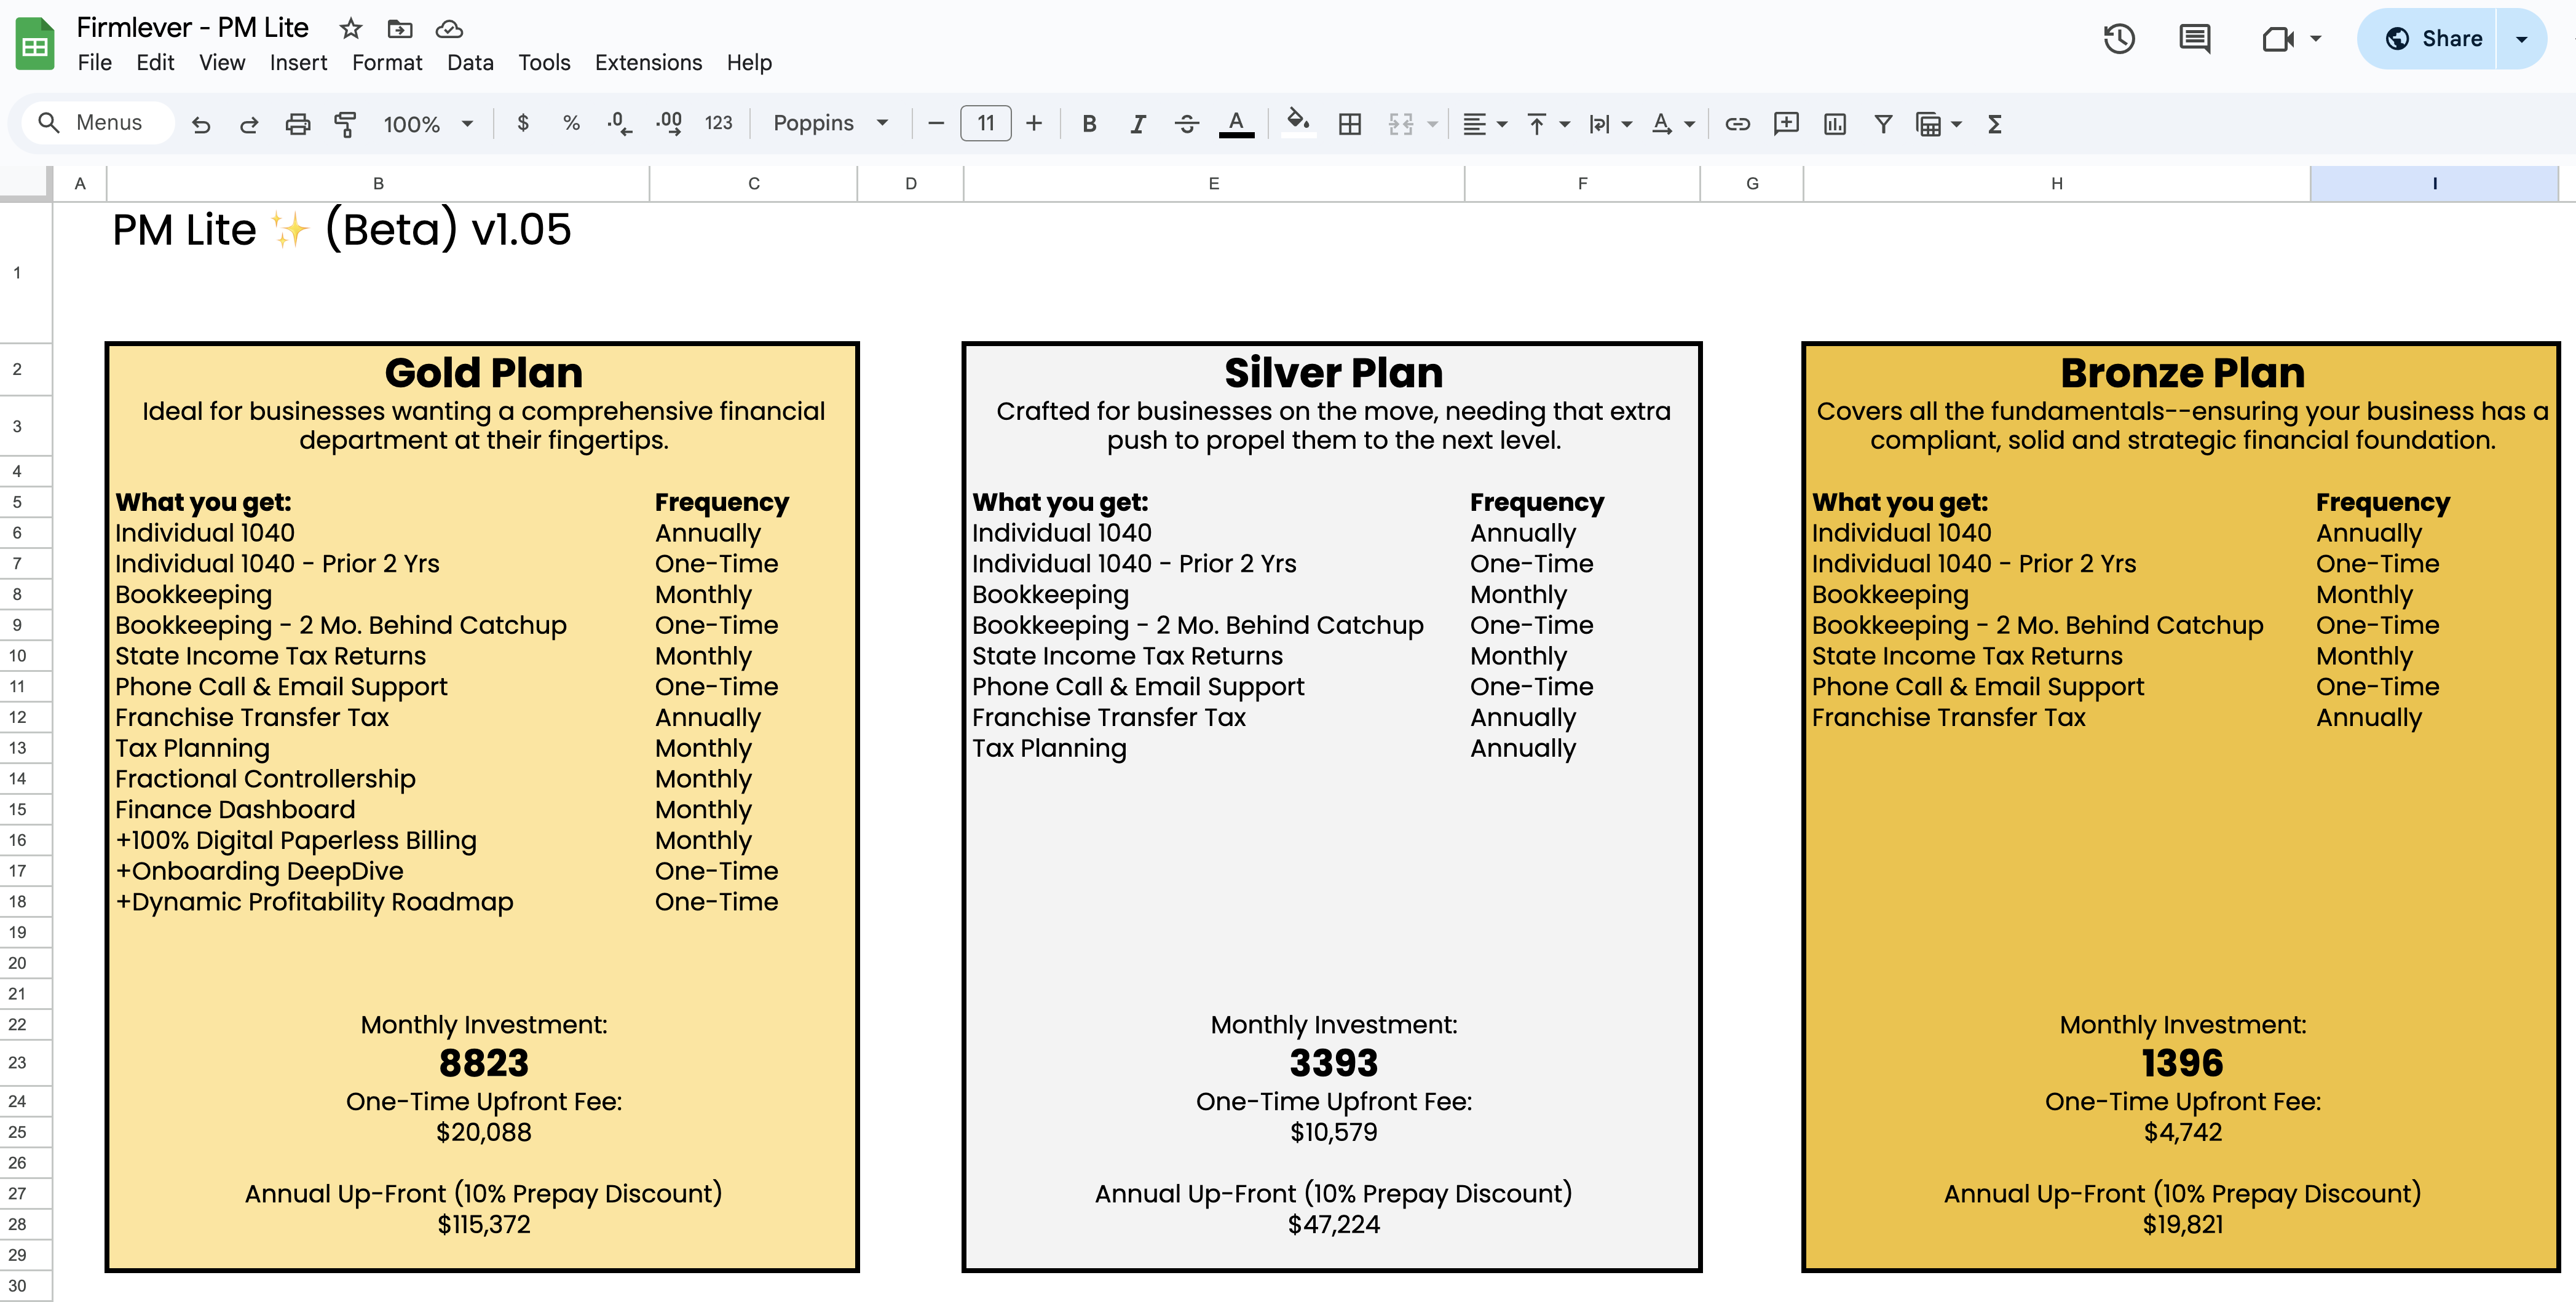Click the print icon
Image resolution: width=2576 pixels, height=1302 pixels.
coord(297,124)
